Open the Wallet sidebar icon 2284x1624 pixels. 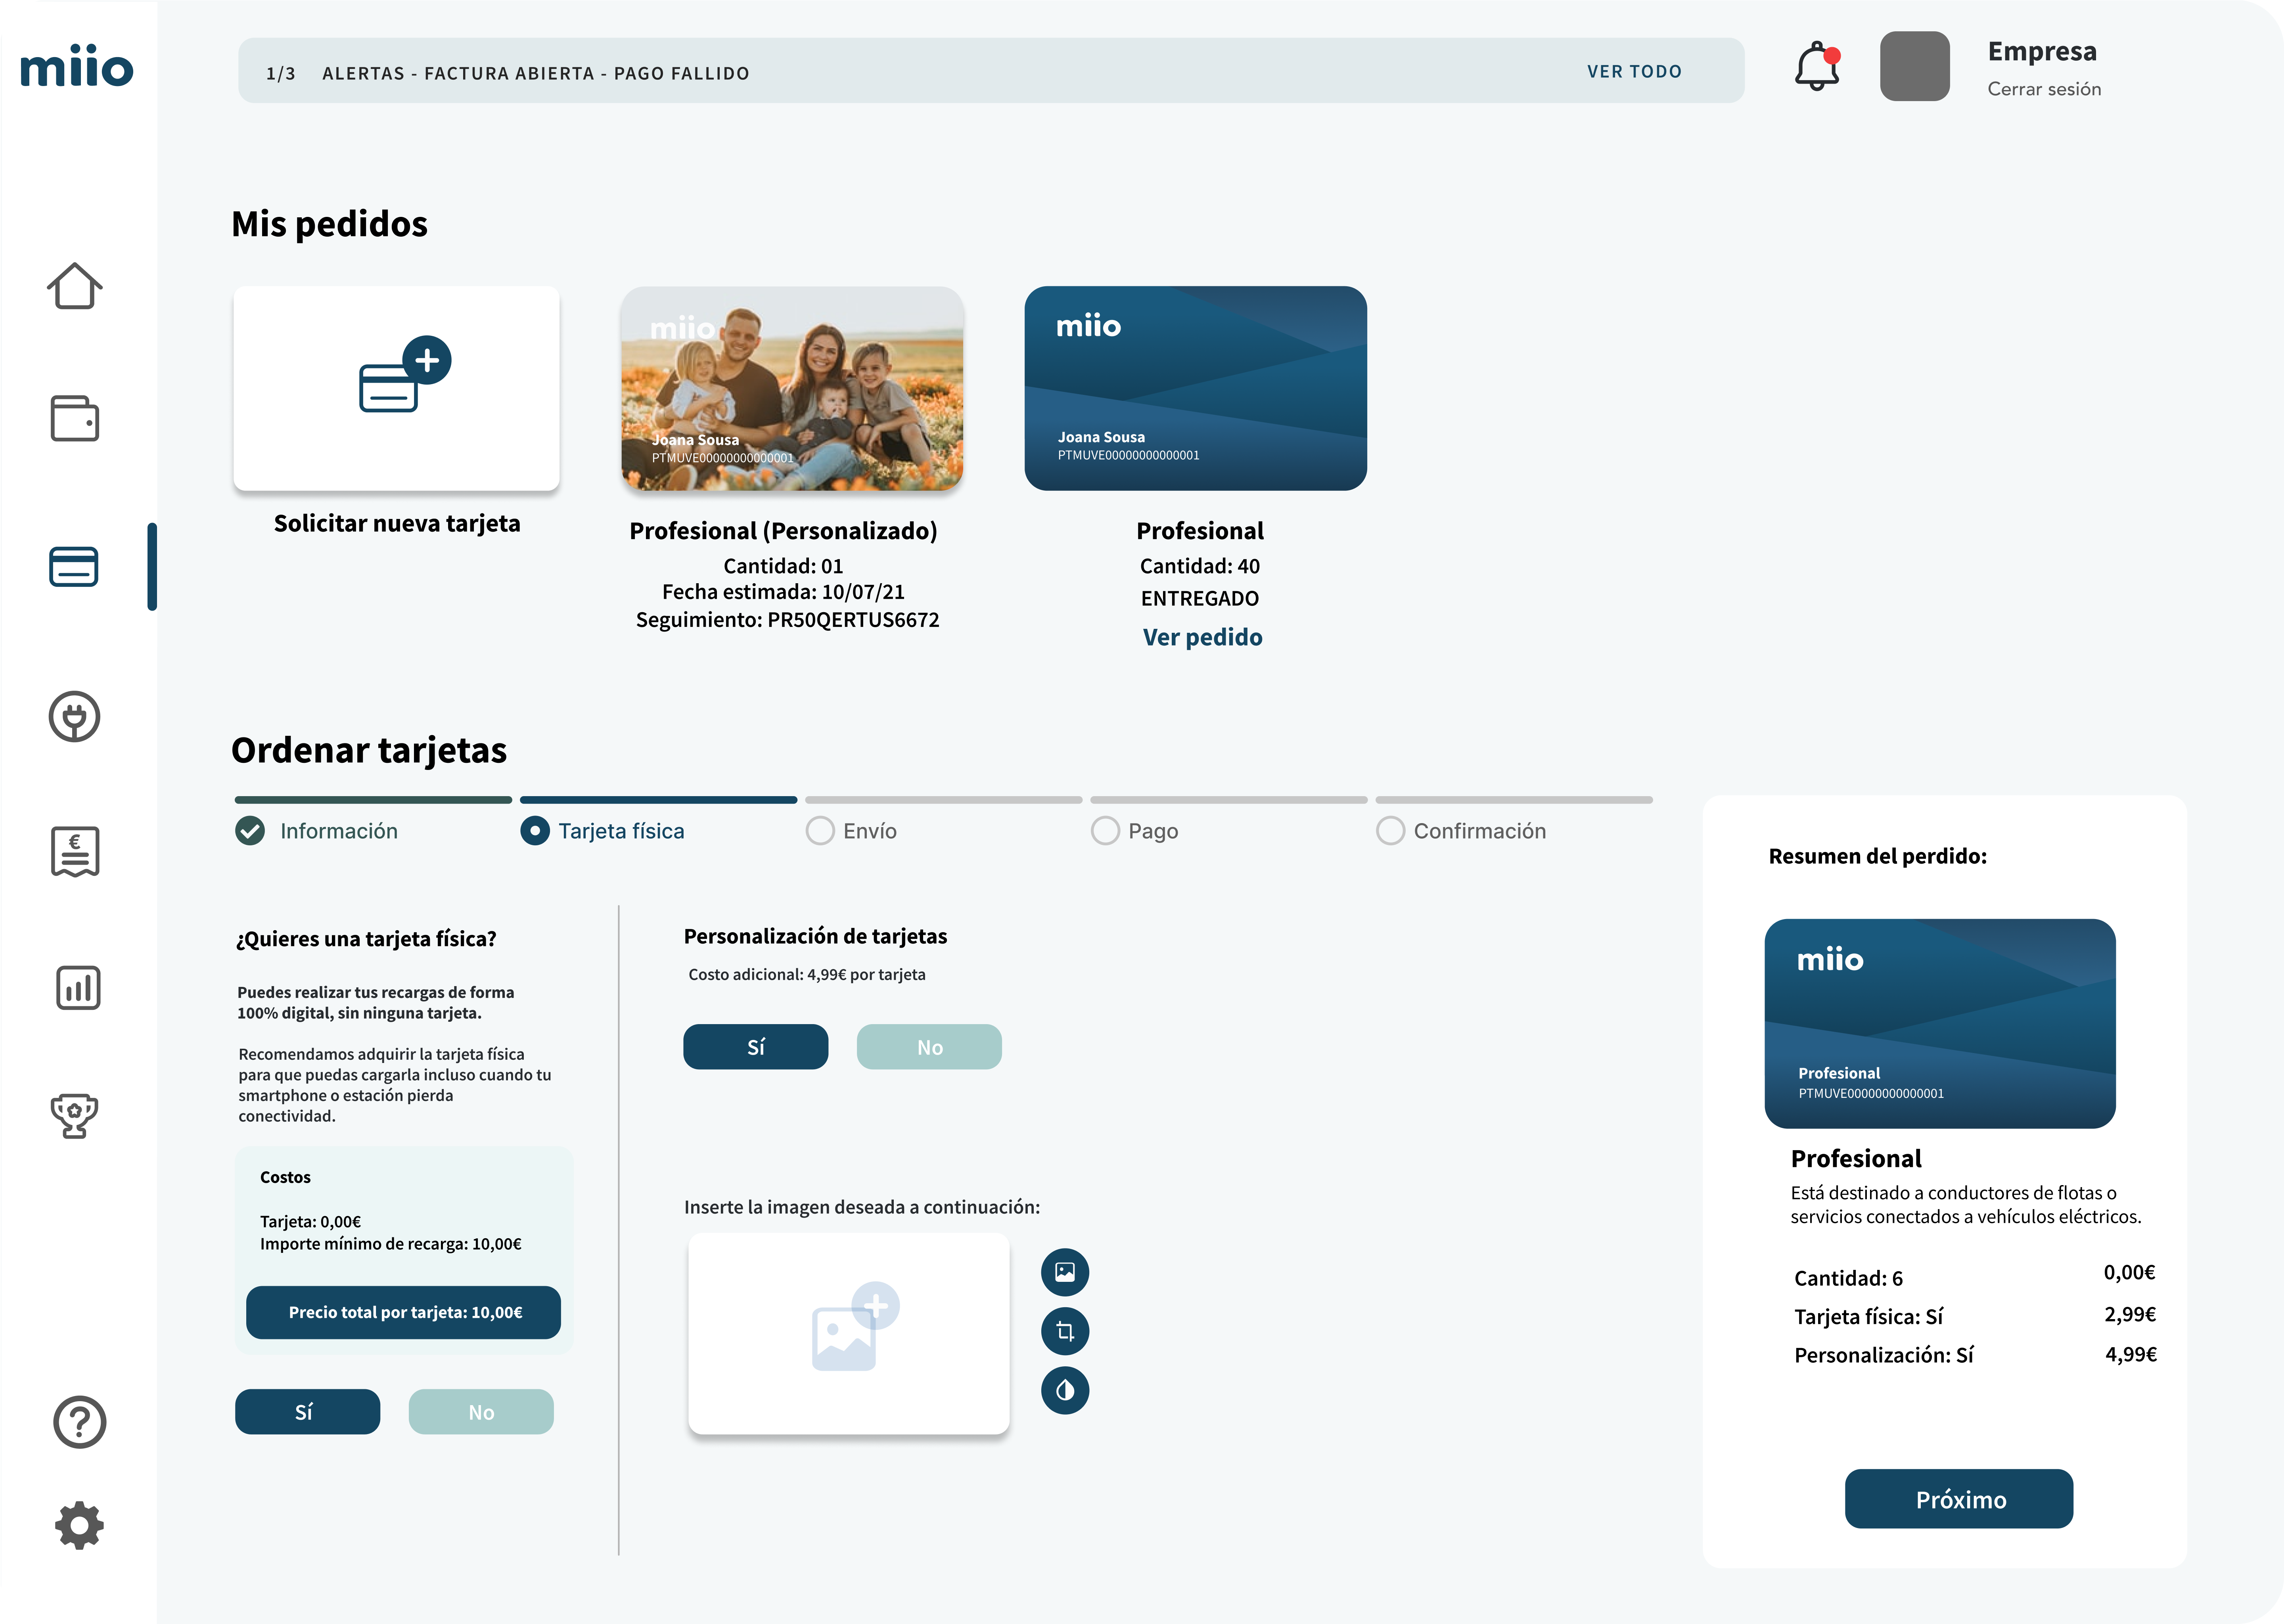tap(75, 418)
